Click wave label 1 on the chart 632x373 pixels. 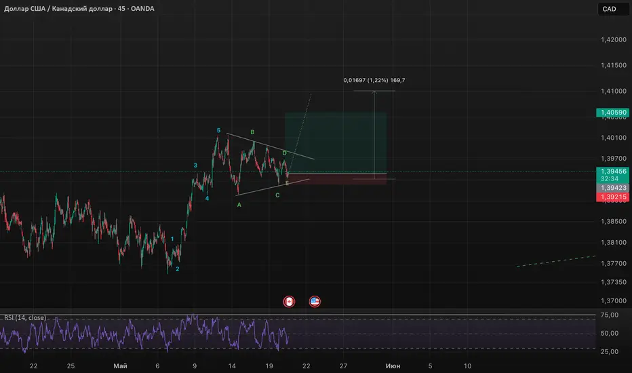click(172, 239)
